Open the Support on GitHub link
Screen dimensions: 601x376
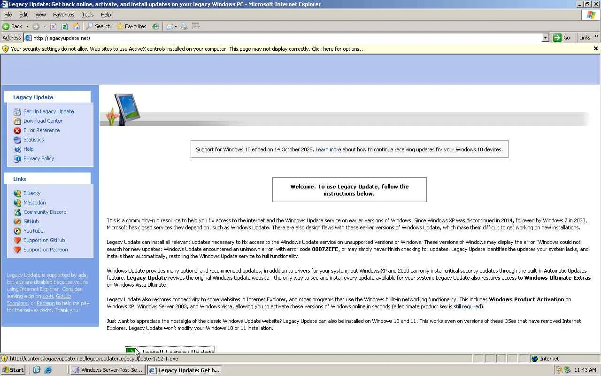click(44, 240)
